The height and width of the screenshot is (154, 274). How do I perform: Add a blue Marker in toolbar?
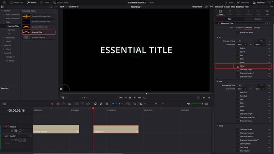point(120,104)
